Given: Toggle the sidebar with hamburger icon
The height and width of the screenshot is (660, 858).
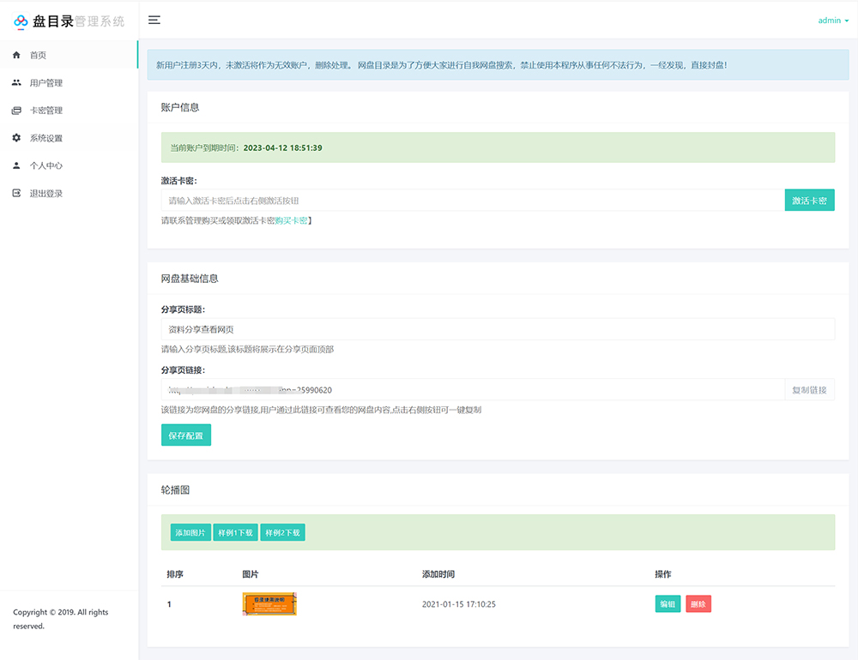Looking at the screenshot, I should click(x=154, y=20).
